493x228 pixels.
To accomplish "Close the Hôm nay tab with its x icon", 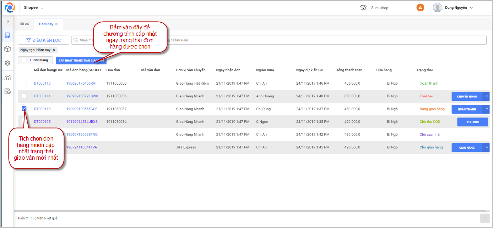I will click(x=56, y=24).
